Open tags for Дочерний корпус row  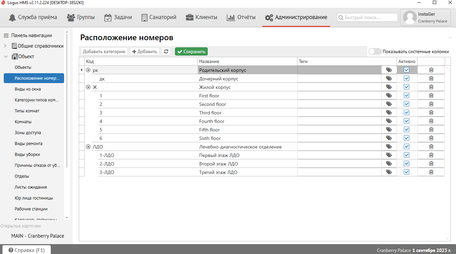389,78
